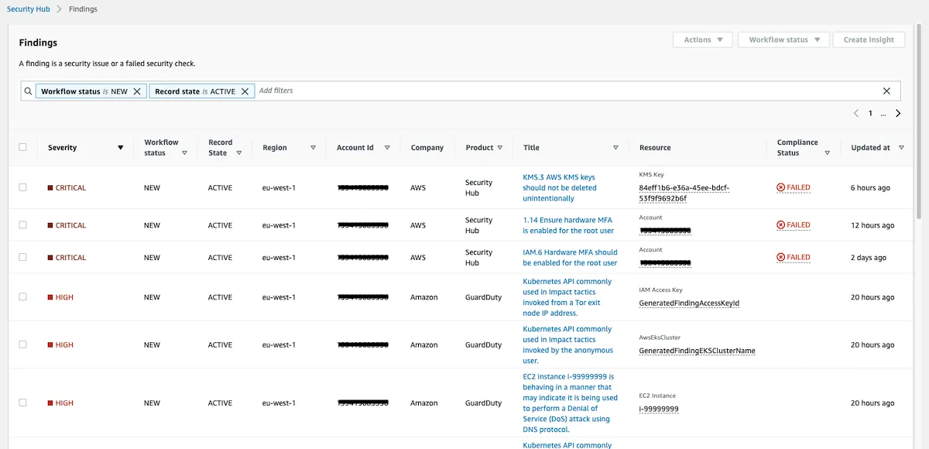Check the KMS.3 finding row checkbox
Image resolution: width=929 pixels, height=449 pixels.
(22, 187)
